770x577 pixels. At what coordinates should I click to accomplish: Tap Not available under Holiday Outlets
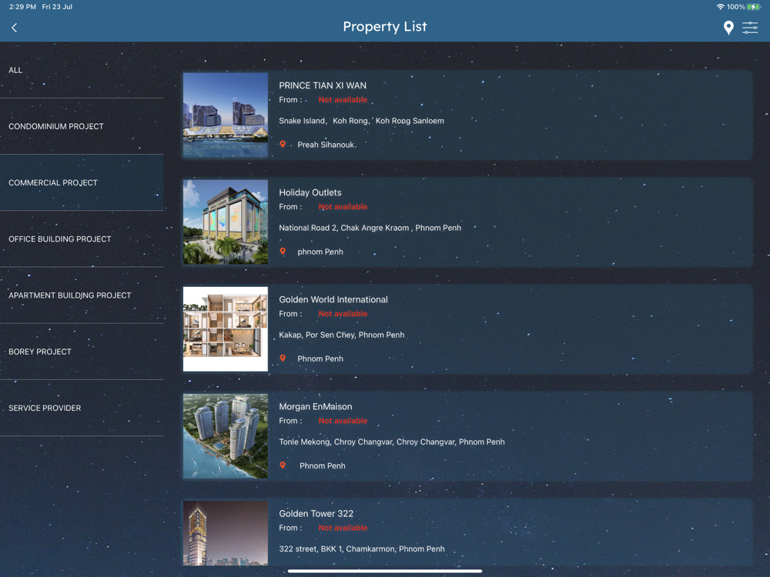point(343,206)
